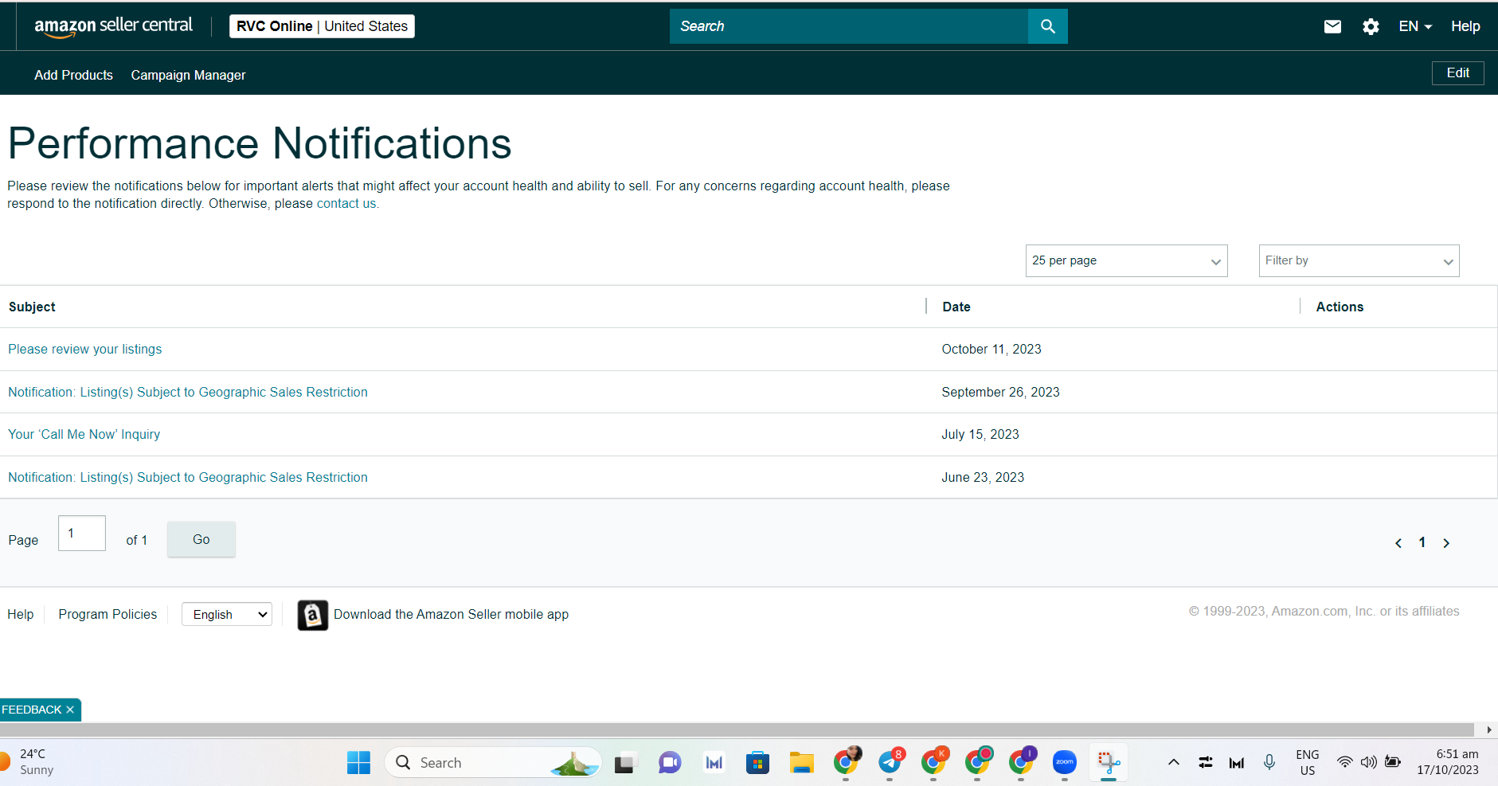Click Help in the top header
This screenshot has width=1498, height=786.
[1465, 26]
